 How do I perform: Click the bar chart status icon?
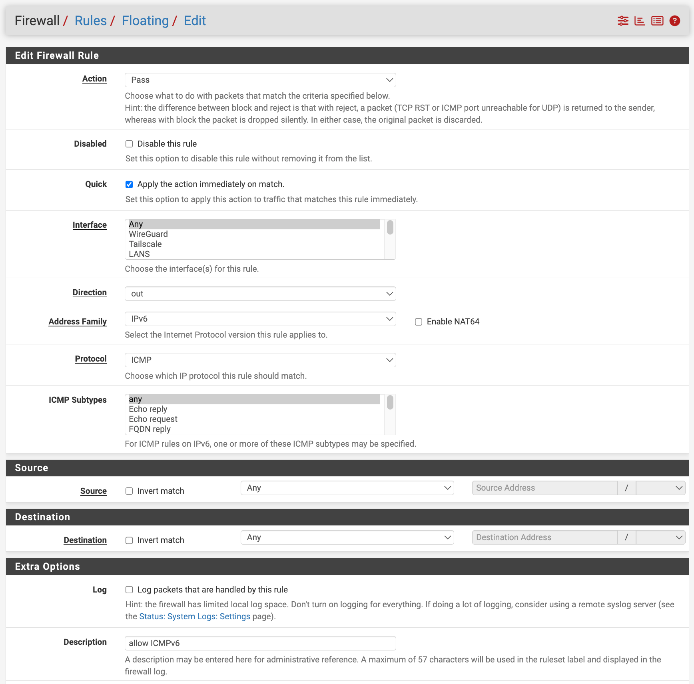tap(640, 21)
